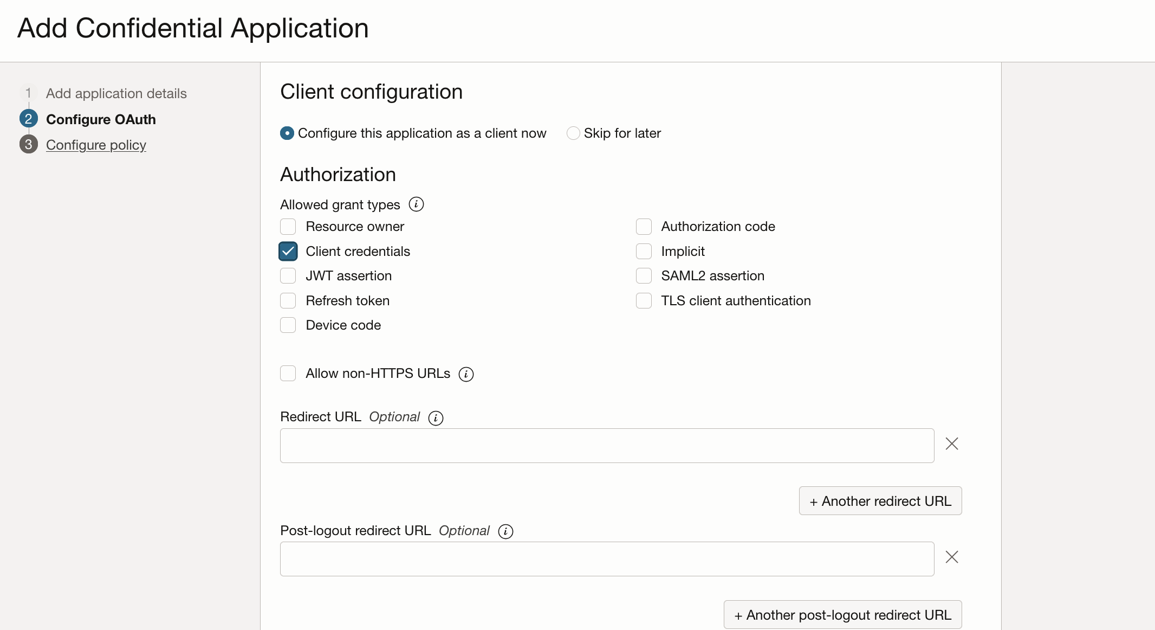
Task: Click info icon next to Allowed grant types
Action: (x=416, y=204)
